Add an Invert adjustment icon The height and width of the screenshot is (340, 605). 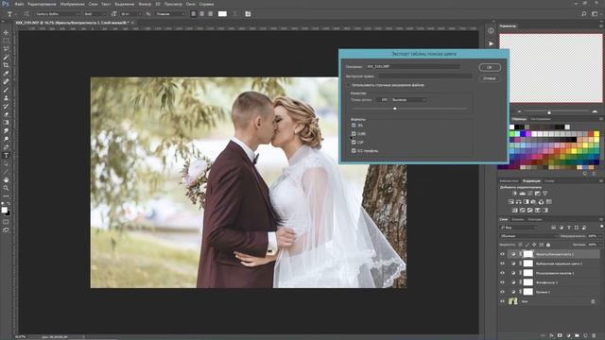[514, 210]
